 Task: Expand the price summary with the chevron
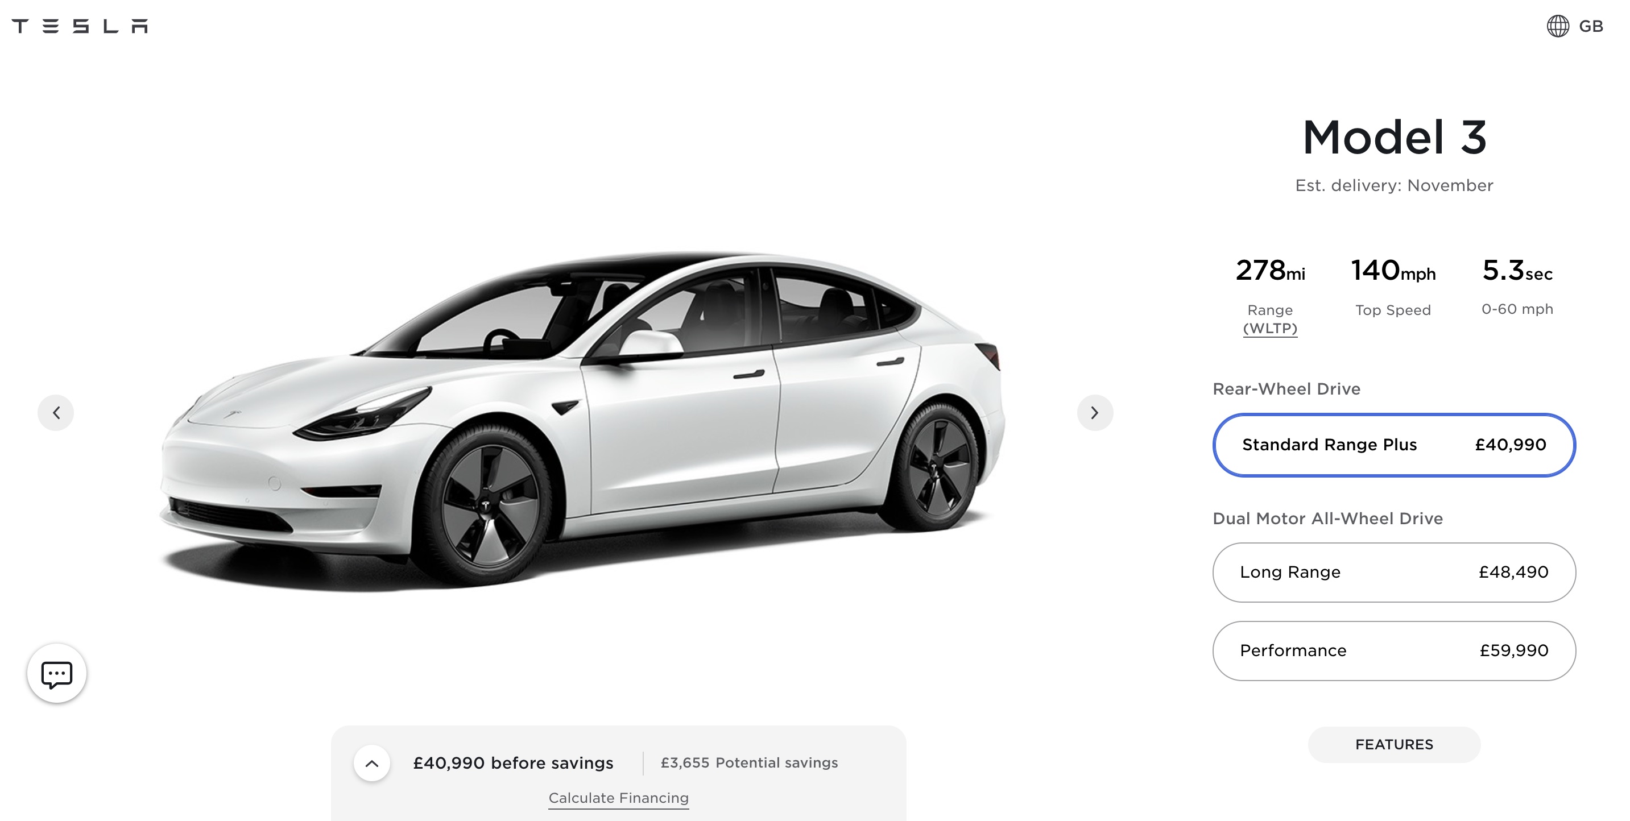372,764
